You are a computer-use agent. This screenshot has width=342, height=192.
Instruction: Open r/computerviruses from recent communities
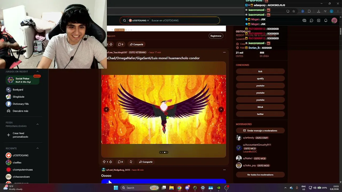click(x=23, y=170)
